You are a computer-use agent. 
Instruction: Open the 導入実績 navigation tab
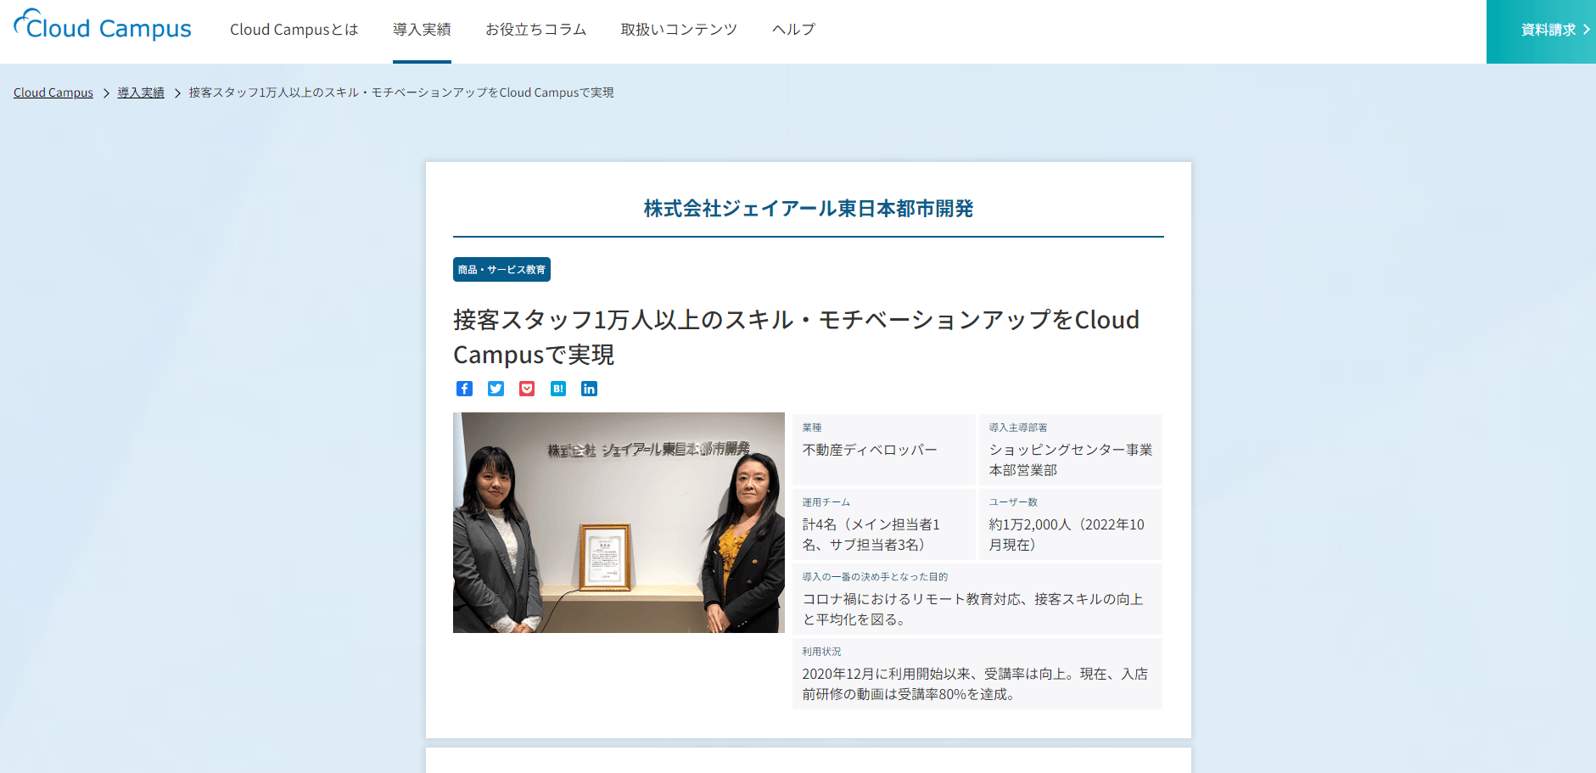[422, 30]
